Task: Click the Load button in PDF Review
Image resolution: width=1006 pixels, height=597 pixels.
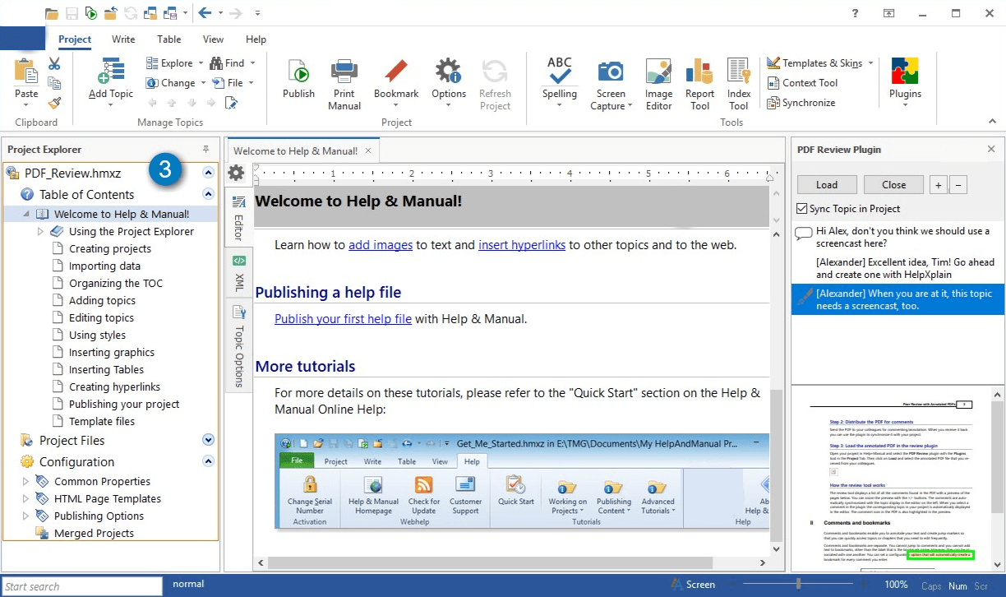Action: (827, 185)
